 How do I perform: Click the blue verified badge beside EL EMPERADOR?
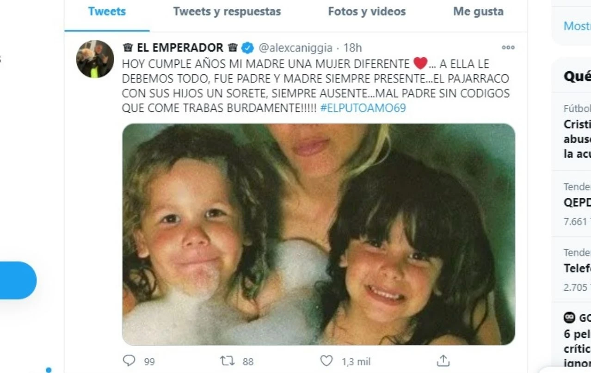point(248,47)
